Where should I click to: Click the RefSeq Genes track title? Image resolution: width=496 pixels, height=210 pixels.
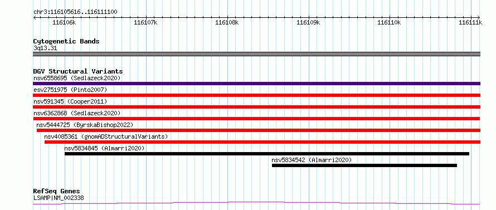[x=56, y=192]
